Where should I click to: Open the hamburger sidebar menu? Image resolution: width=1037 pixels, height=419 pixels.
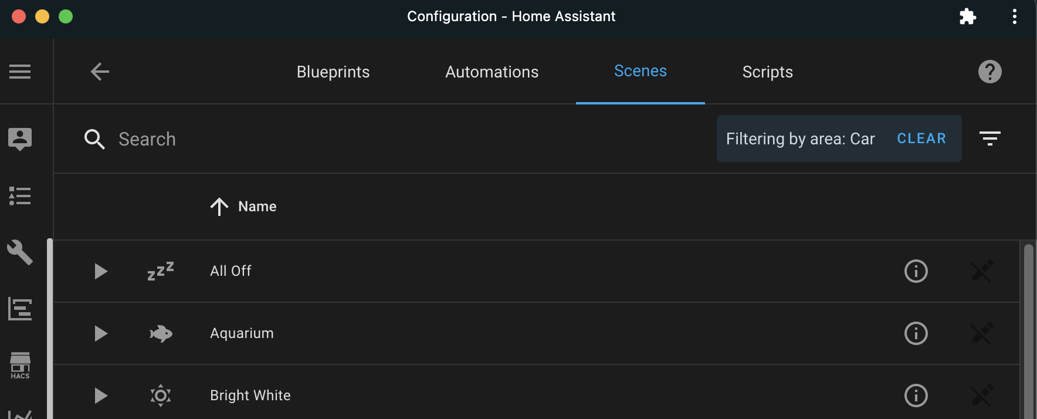20,72
